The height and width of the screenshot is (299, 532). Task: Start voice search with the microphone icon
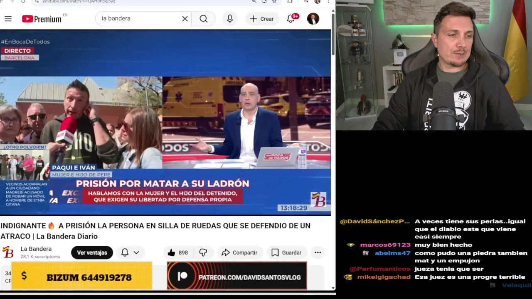[230, 19]
